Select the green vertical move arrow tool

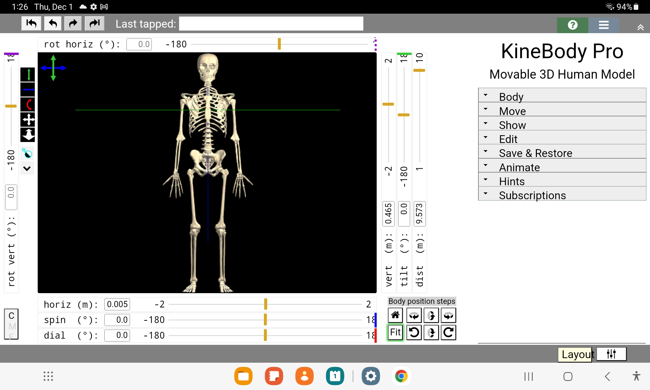(x=28, y=74)
